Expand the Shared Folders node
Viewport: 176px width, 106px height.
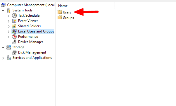point(9,26)
